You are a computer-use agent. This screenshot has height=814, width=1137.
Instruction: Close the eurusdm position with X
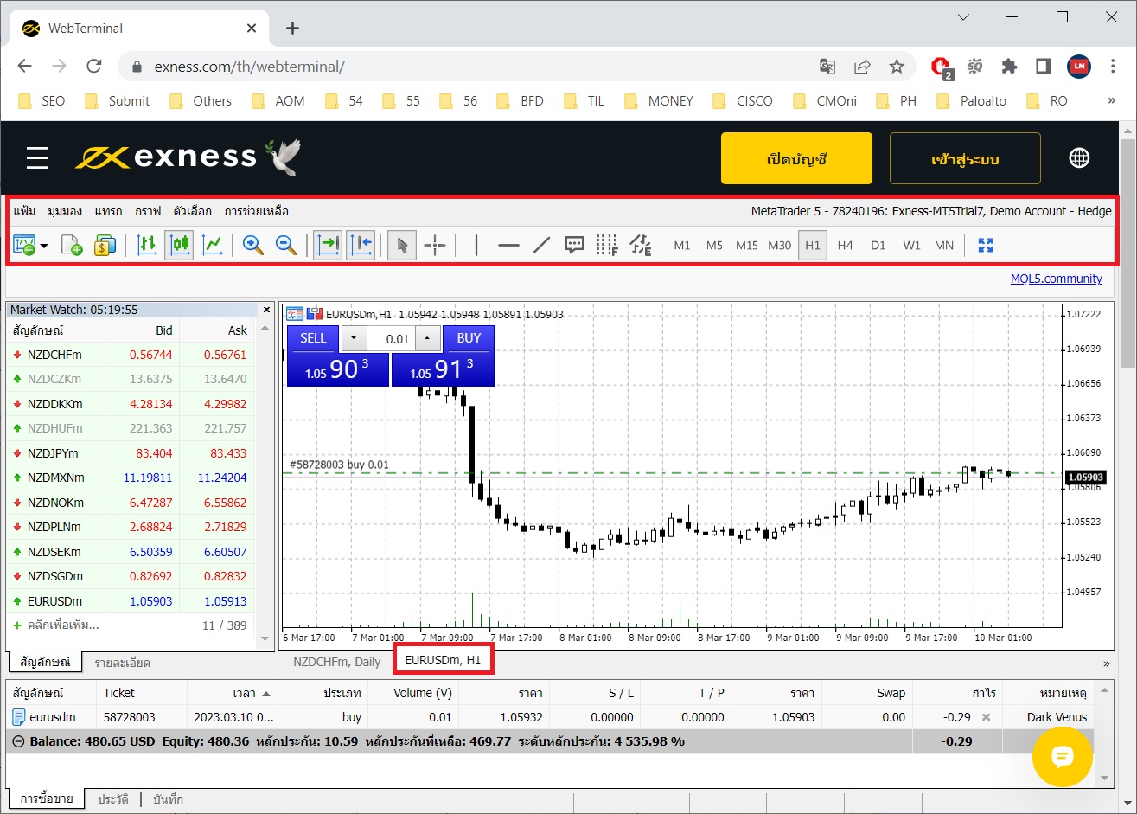[x=986, y=717]
